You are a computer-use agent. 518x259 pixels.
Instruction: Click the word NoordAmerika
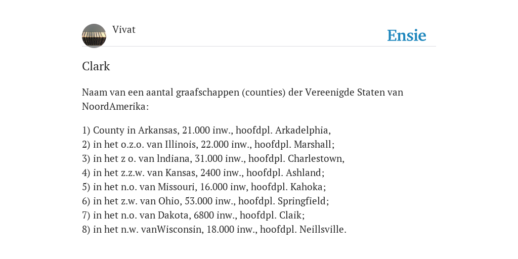click(x=114, y=107)
